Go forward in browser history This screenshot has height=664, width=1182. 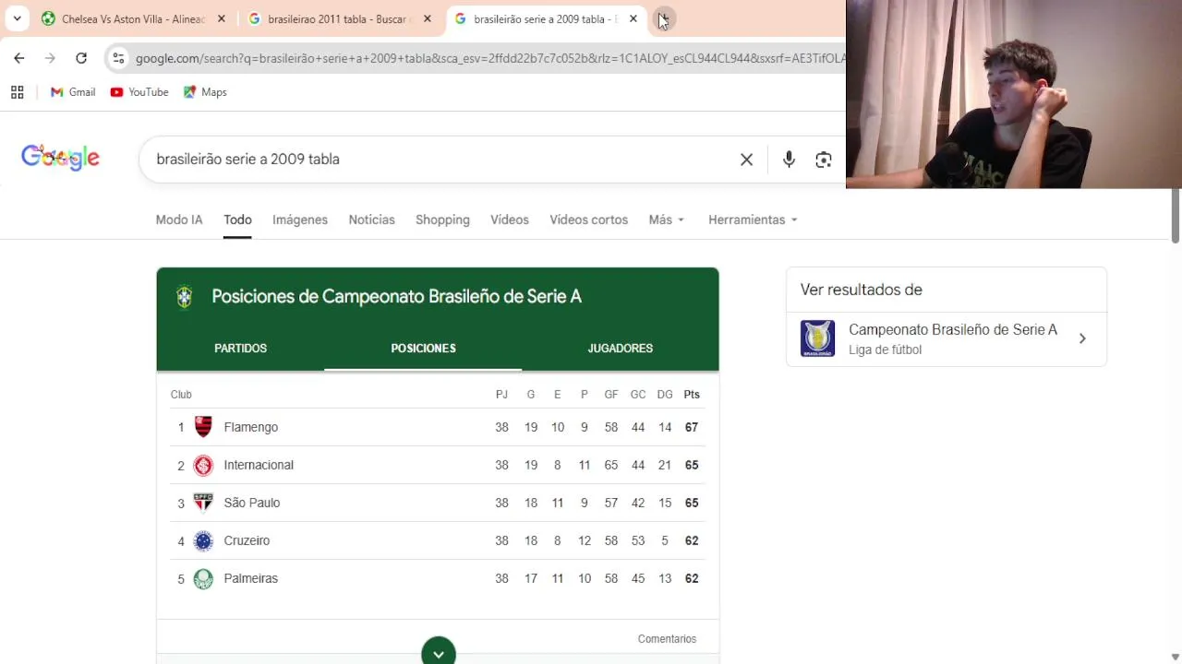(50, 58)
